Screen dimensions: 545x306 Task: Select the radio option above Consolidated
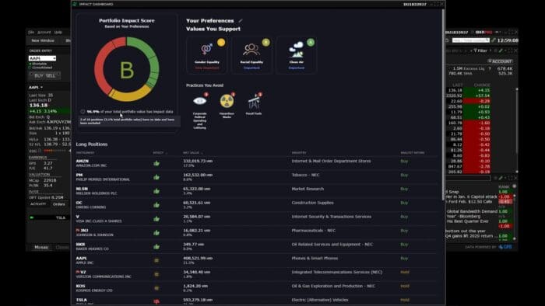pos(30,64)
